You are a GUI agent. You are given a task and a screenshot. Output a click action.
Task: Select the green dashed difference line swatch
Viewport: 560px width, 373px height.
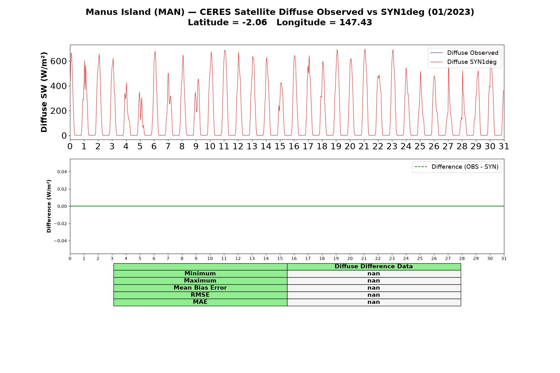point(421,167)
